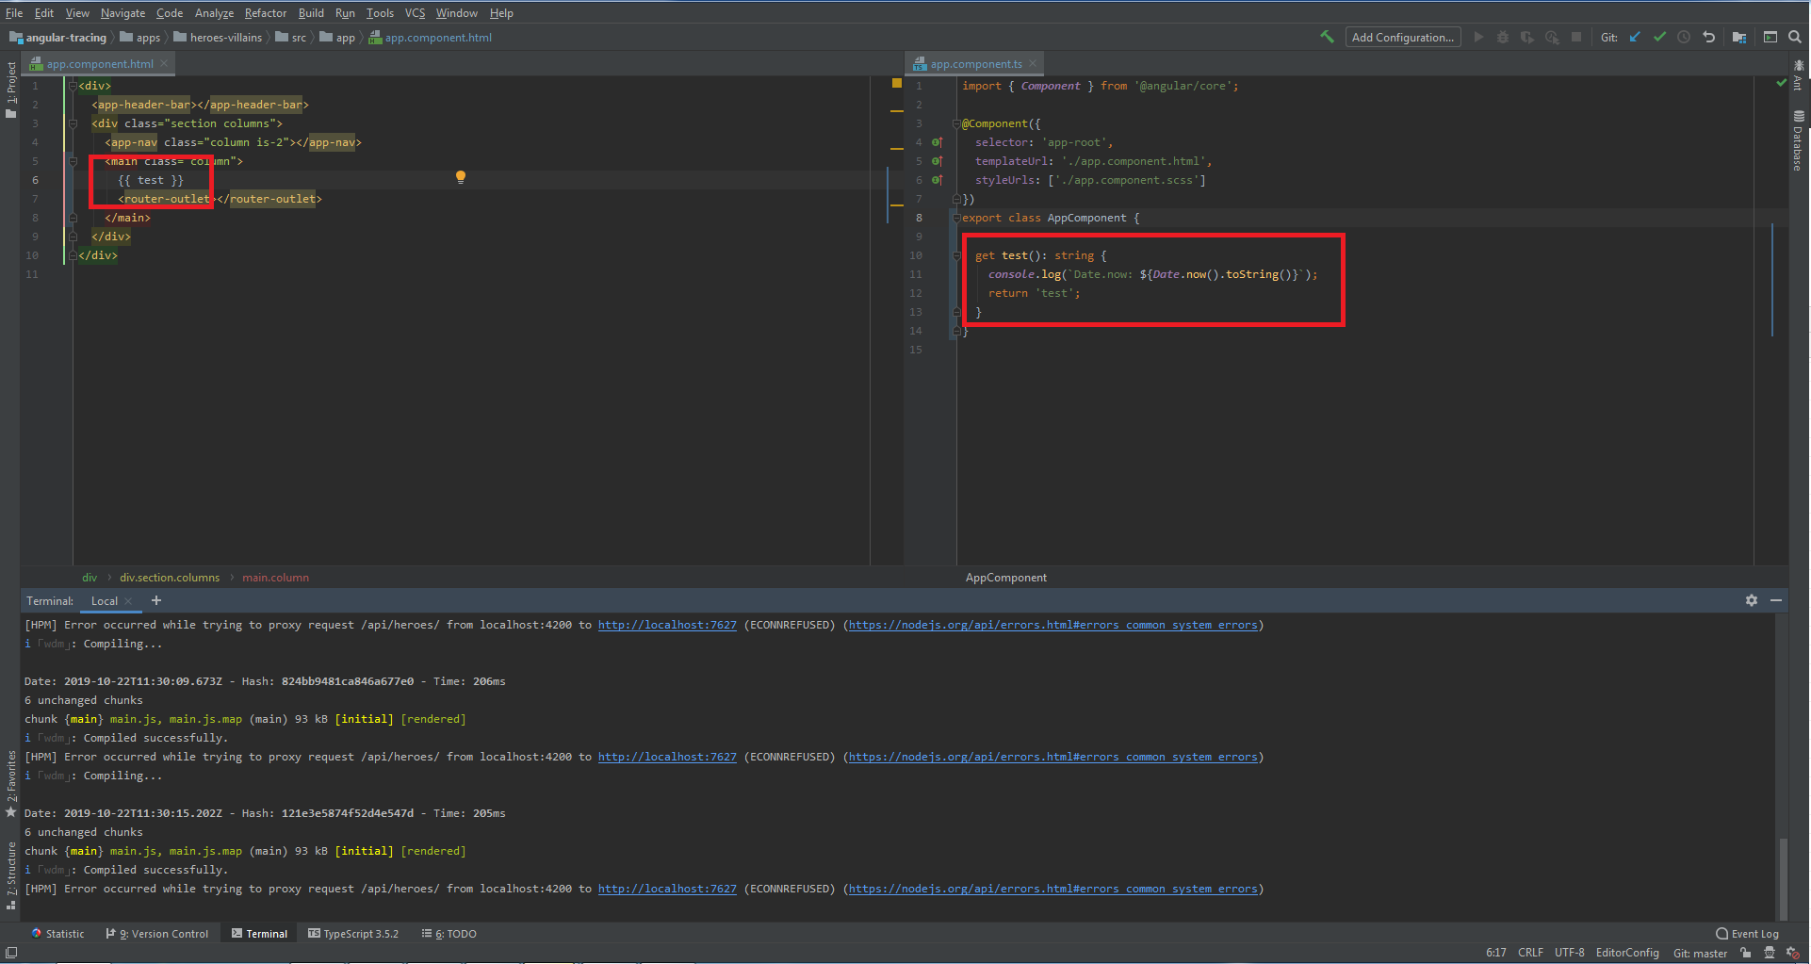Add a new terminal session with plus icon
The width and height of the screenshot is (1811, 964).
[x=156, y=600]
